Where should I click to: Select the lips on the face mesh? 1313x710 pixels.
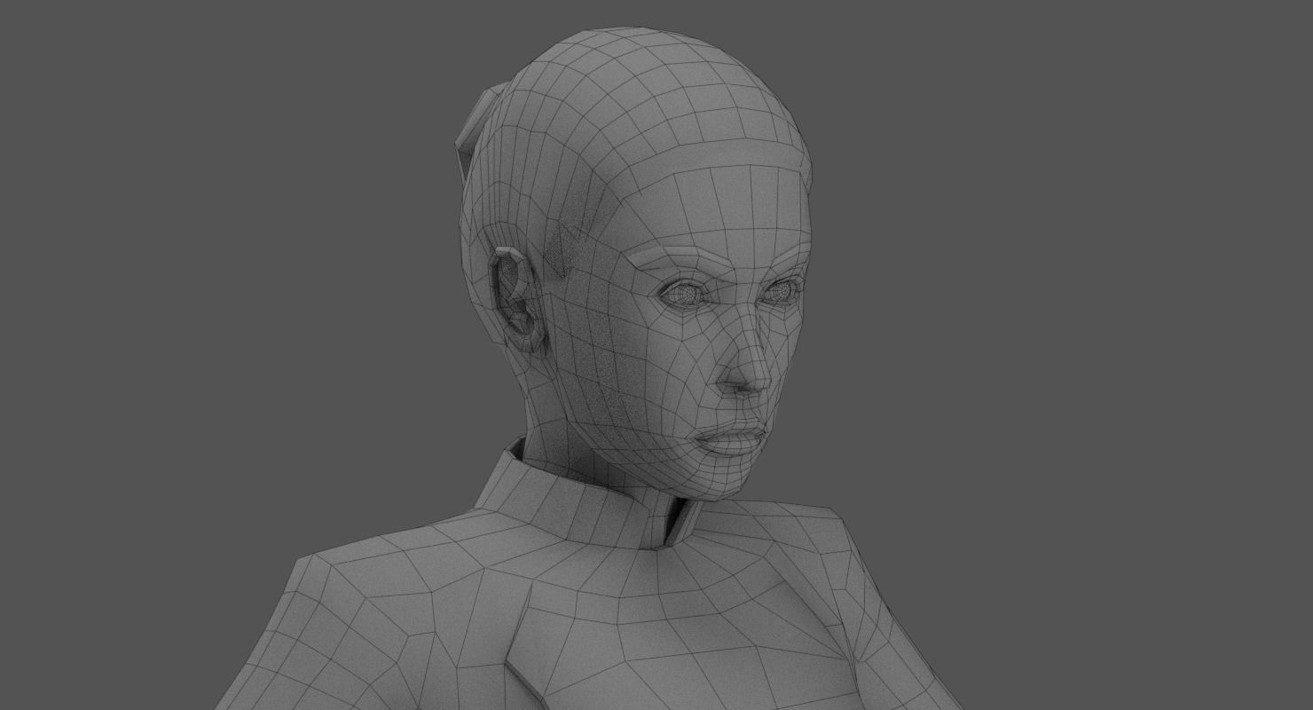pos(732,438)
